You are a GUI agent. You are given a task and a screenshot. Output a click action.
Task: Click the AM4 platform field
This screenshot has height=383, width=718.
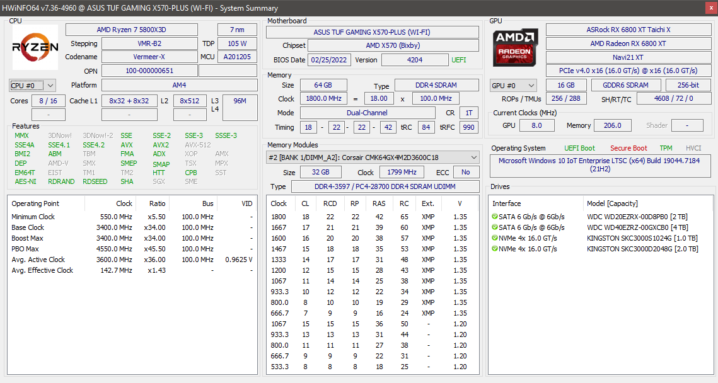click(x=179, y=85)
